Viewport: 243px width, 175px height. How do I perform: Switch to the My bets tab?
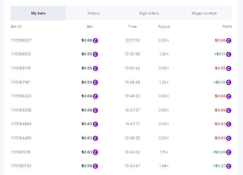pos(38,13)
